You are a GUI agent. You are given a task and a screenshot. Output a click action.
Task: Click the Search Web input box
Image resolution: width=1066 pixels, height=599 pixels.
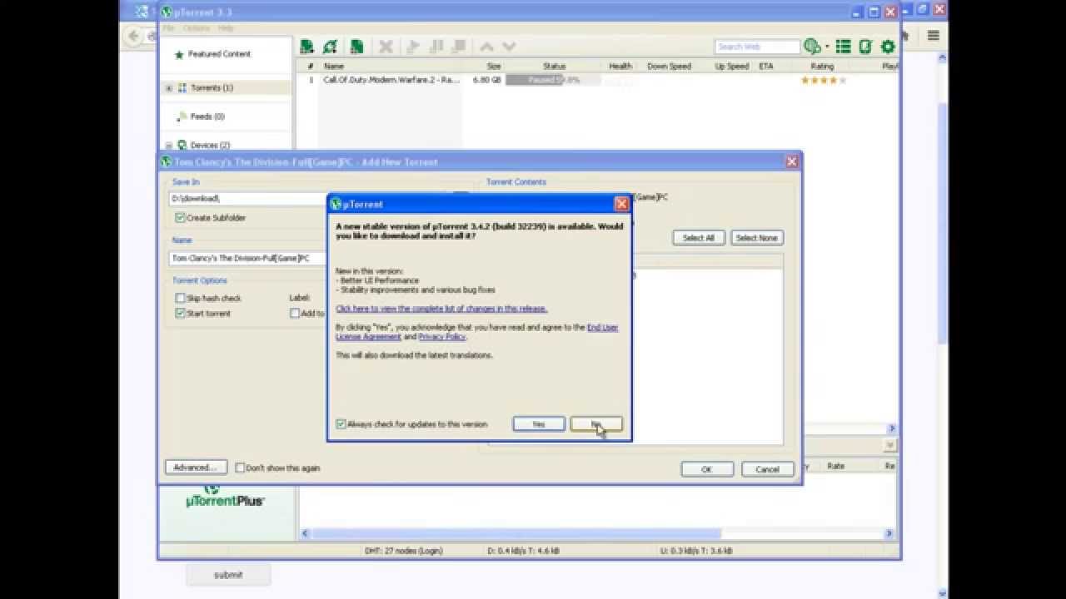click(757, 47)
